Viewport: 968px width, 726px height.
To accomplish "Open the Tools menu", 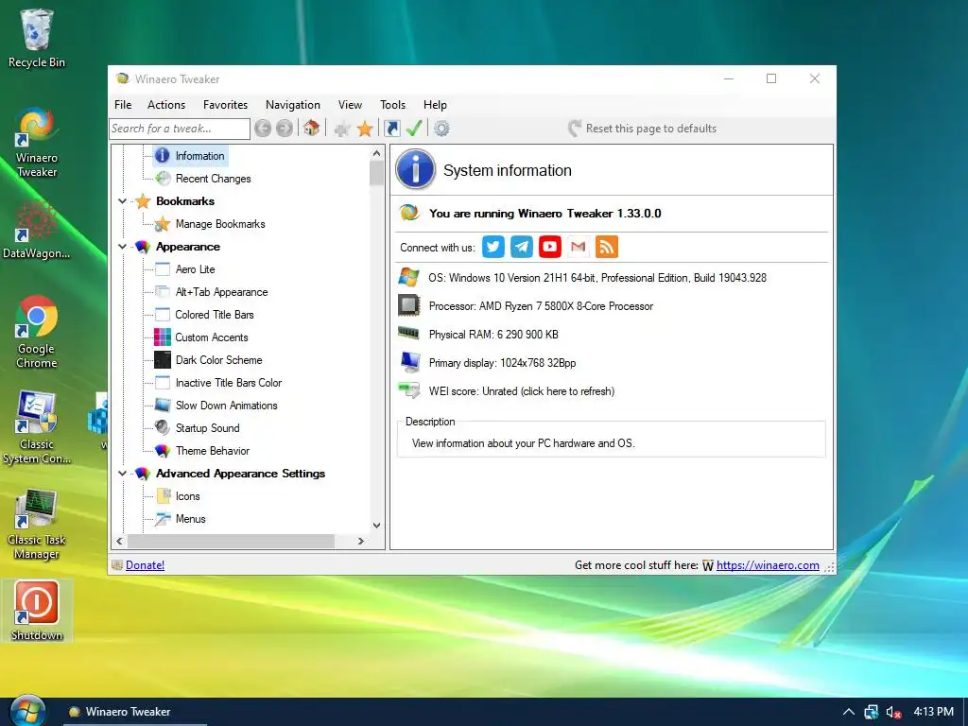I will coord(392,105).
